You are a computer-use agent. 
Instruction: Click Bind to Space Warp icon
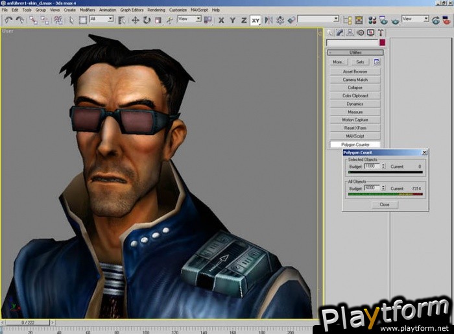[58, 20]
